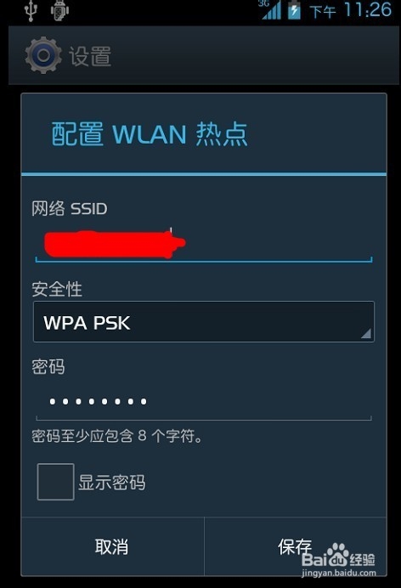Viewport: 401px width, 588px height.
Task: Tap the dropdown triangle on security spinner
Action: [x=366, y=333]
